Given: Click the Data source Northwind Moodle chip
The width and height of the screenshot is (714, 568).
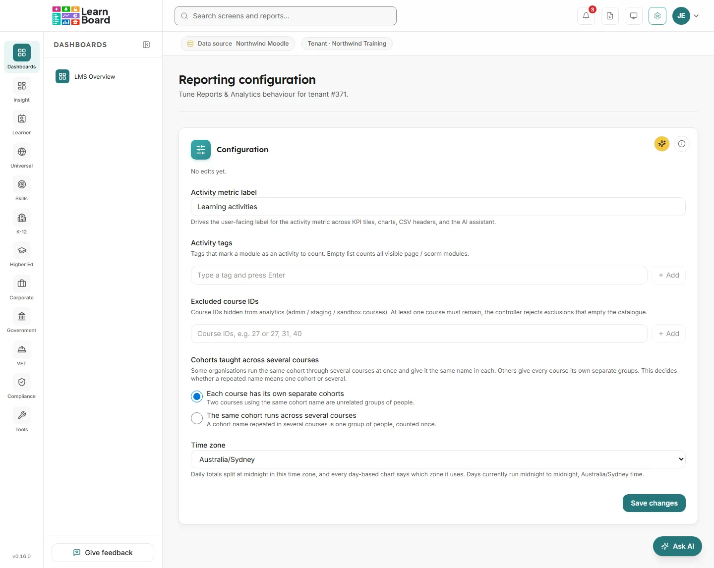Looking at the screenshot, I should coord(238,44).
